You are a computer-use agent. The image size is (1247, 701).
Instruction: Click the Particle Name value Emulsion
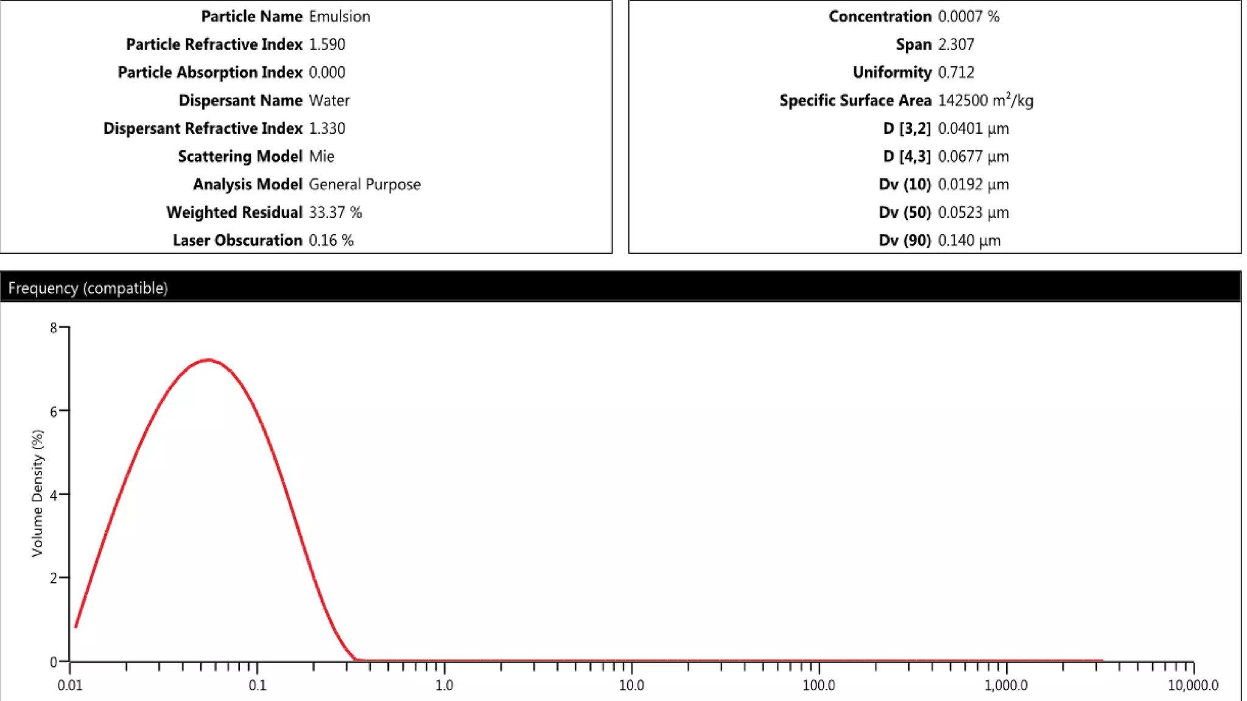(339, 16)
